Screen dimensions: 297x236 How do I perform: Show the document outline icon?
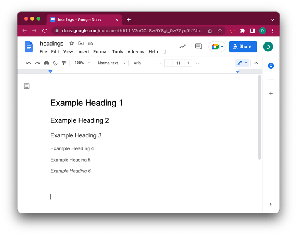coord(27,86)
